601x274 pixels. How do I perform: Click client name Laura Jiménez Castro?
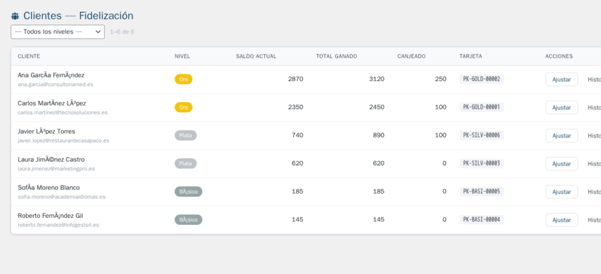51,159
